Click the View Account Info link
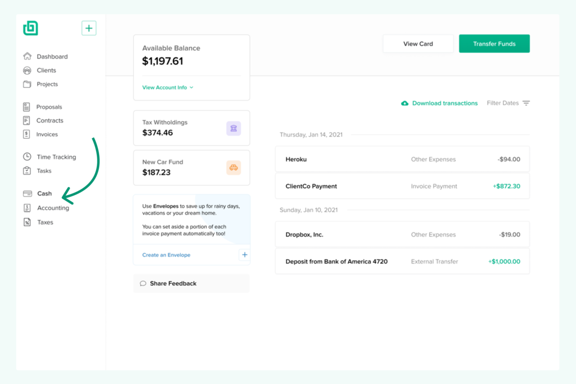Viewport: 576px width, 384px height. click(x=165, y=87)
